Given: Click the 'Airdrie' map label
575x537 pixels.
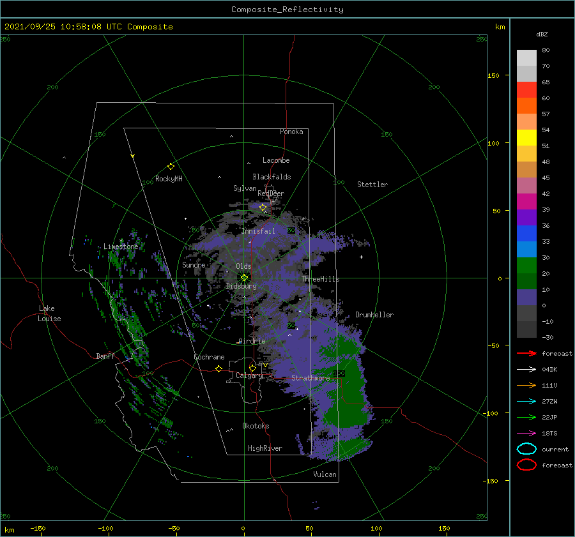Looking at the screenshot, I should 252,341.
